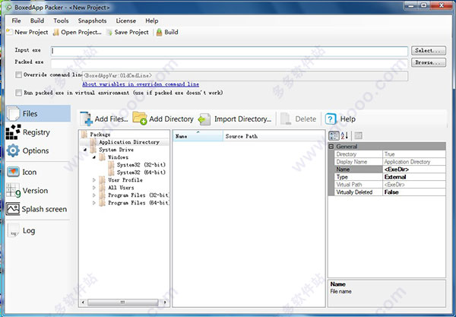Open the Log section icon
This screenshot has height=317, width=456.
click(x=13, y=230)
